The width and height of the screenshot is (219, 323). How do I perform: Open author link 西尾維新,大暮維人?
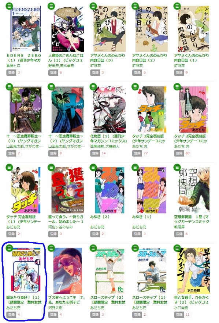click(105, 147)
